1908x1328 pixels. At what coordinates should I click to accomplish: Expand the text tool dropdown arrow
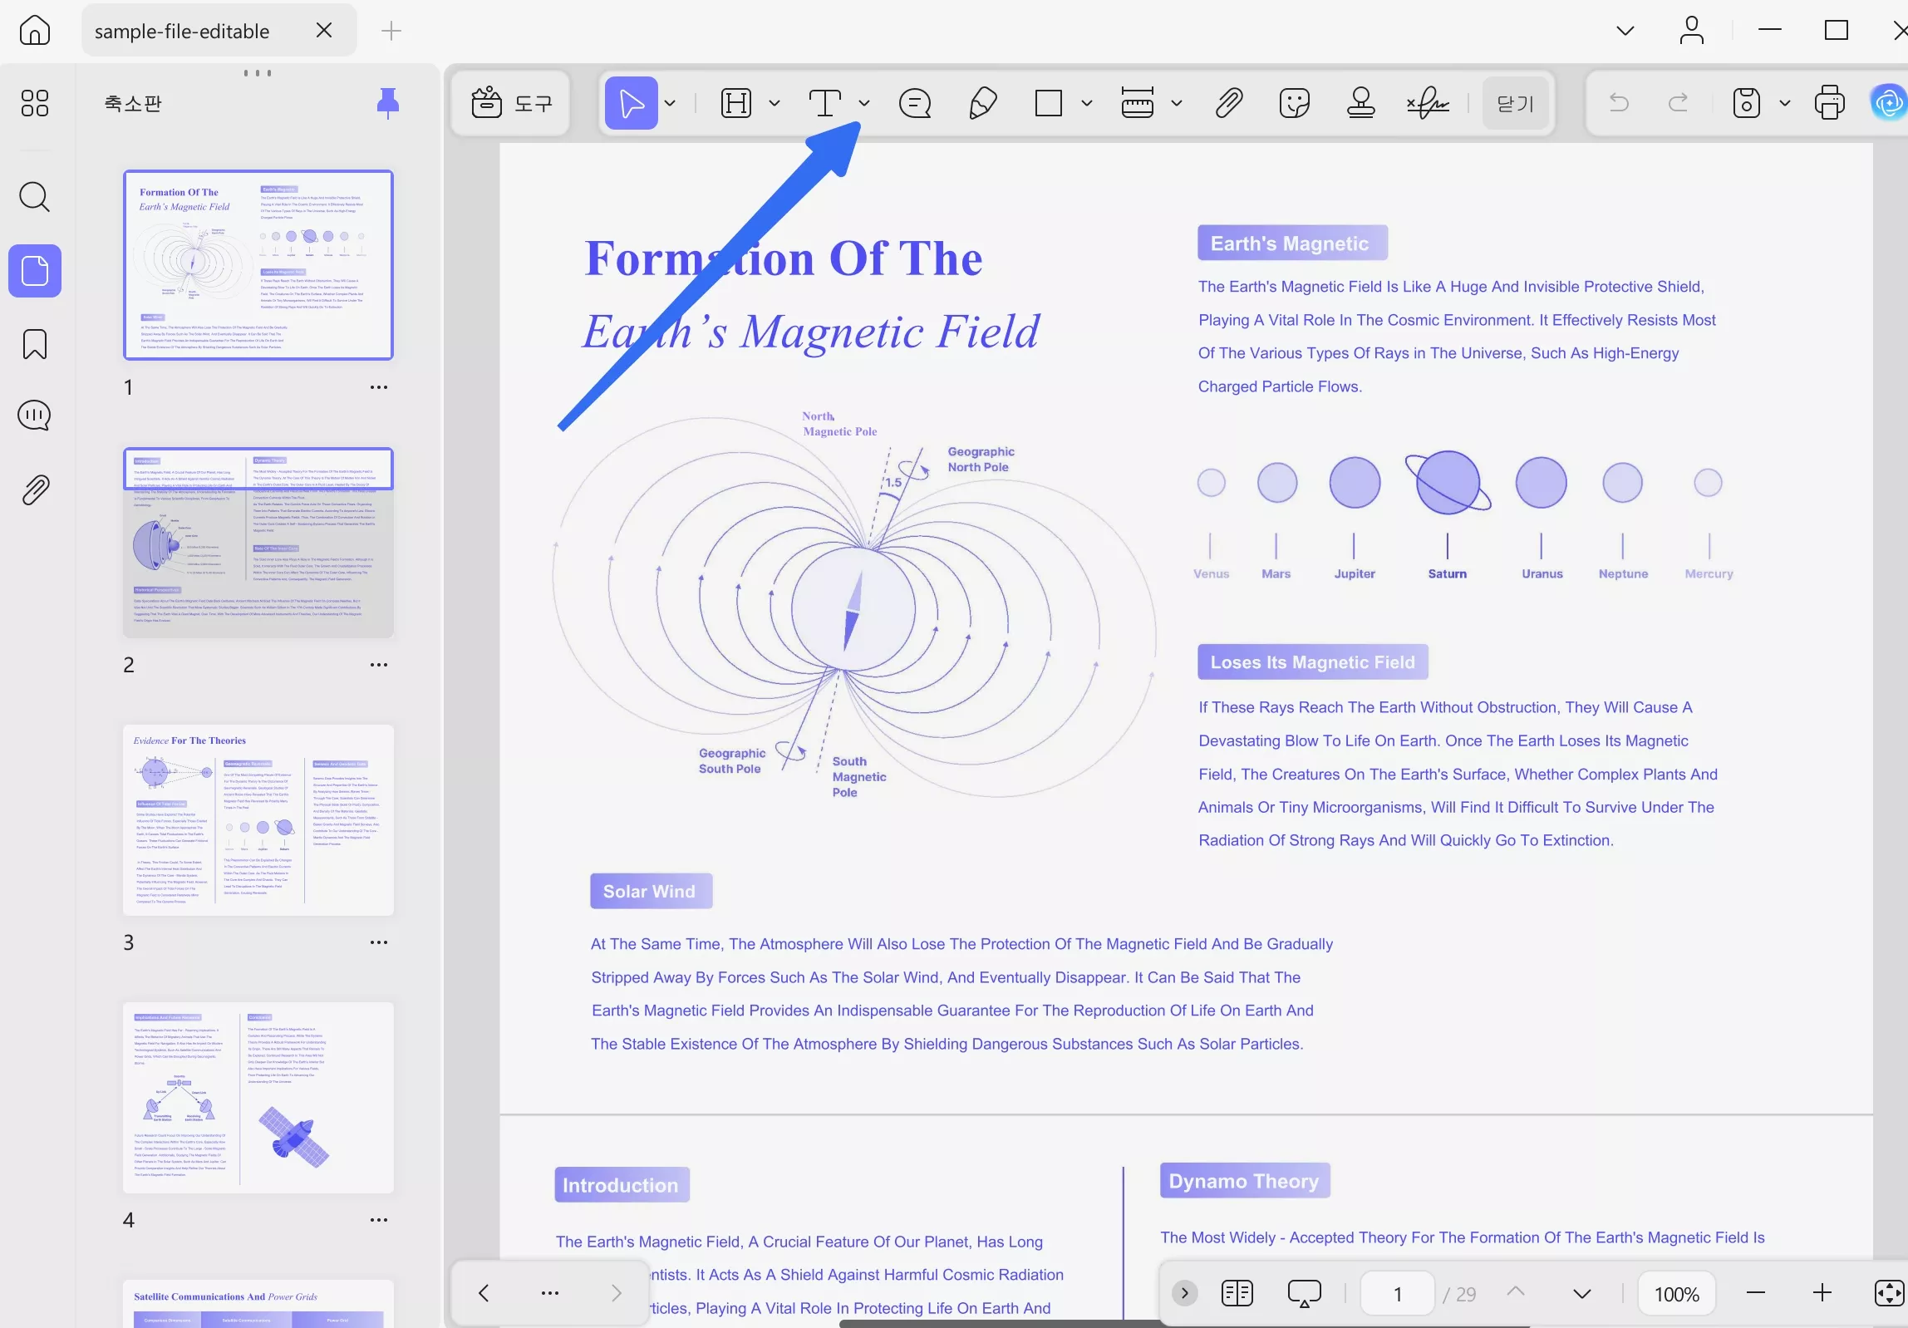tap(864, 103)
